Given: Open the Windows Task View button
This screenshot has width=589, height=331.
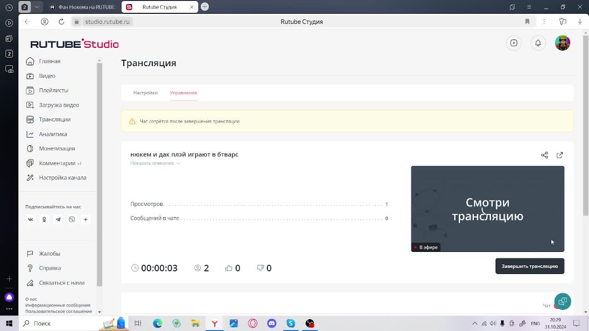Looking at the screenshot, I should (138, 323).
